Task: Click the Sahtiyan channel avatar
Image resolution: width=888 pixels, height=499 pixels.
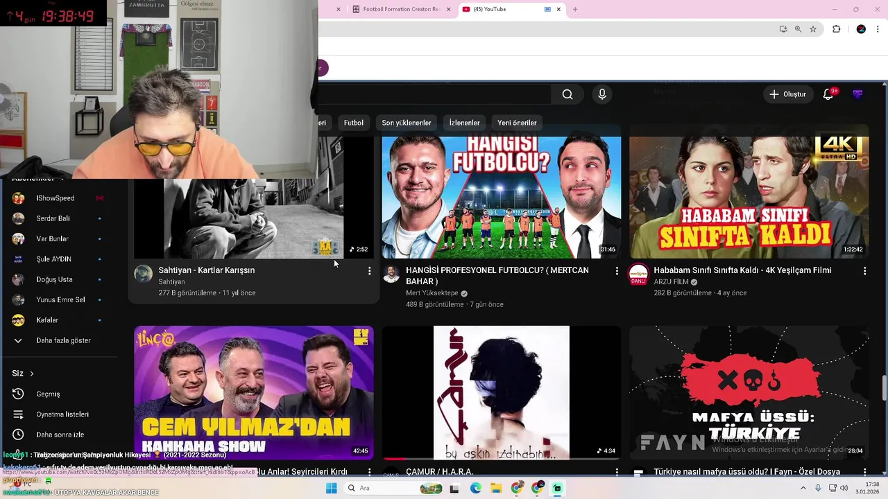Action: [144, 273]
